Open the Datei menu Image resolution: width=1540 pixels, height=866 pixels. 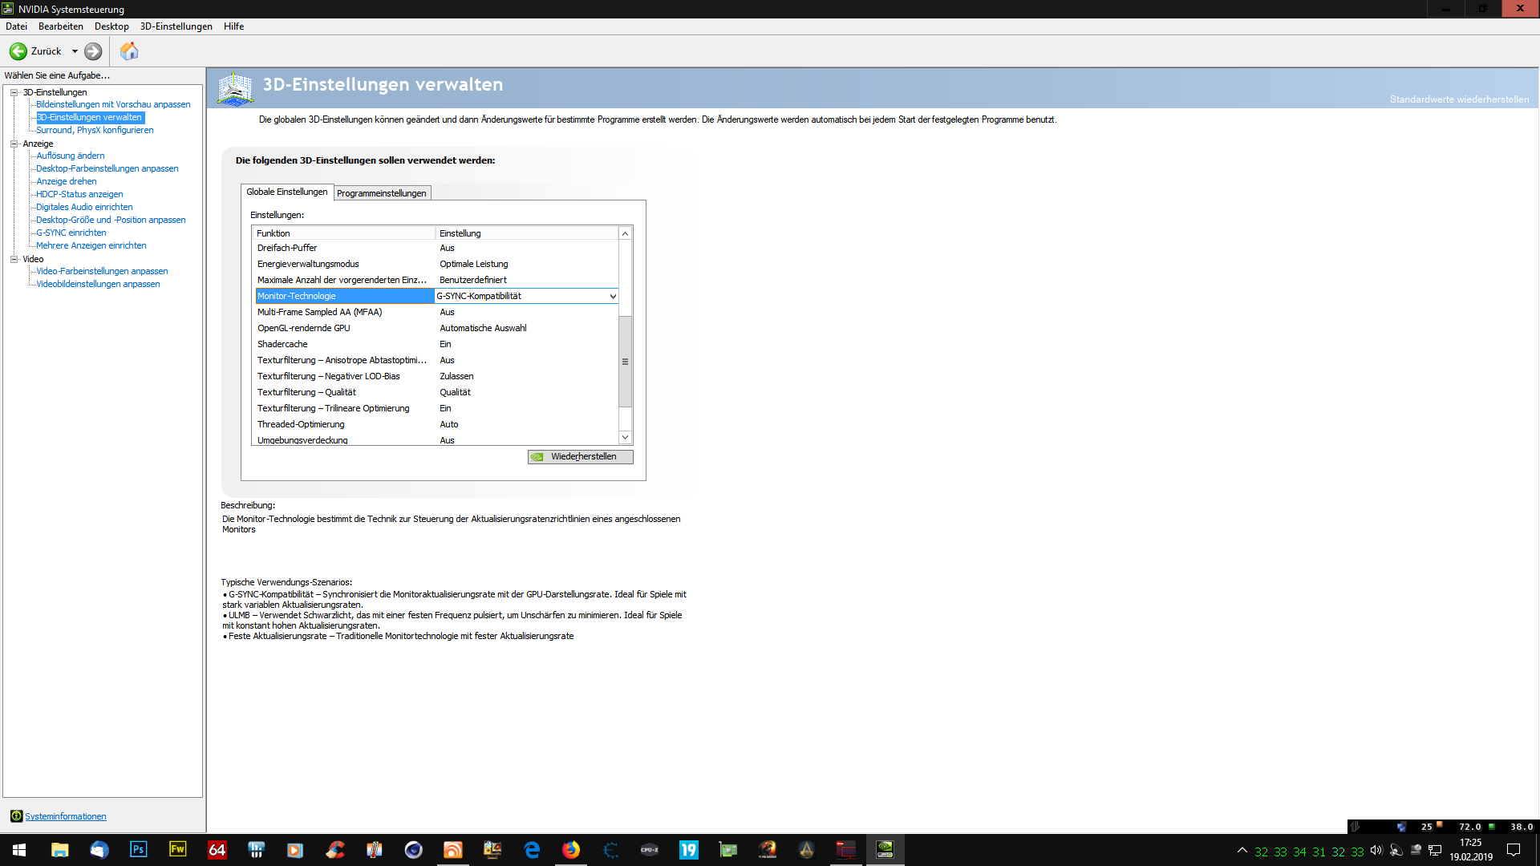coord(16,26)
